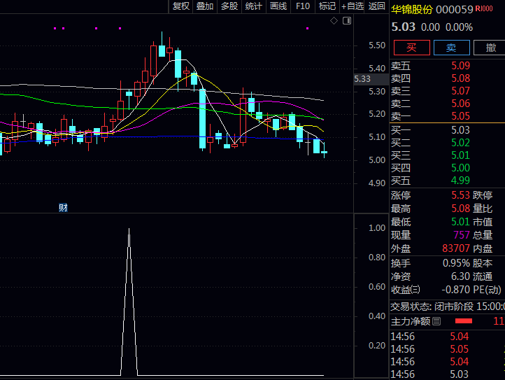
Task: Click the red 主力净额 bar indicator
Action: click(464, 321)
